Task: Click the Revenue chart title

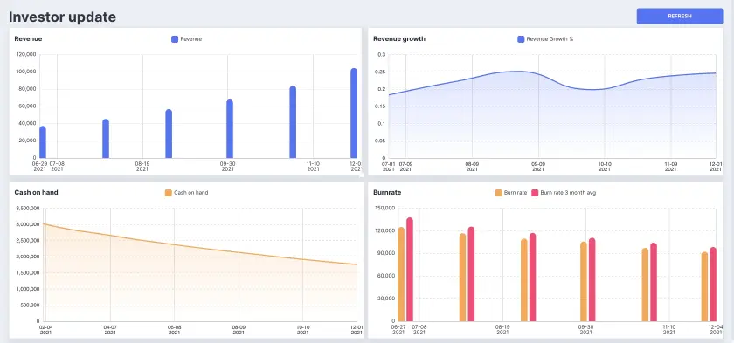Action: point(28,38)
